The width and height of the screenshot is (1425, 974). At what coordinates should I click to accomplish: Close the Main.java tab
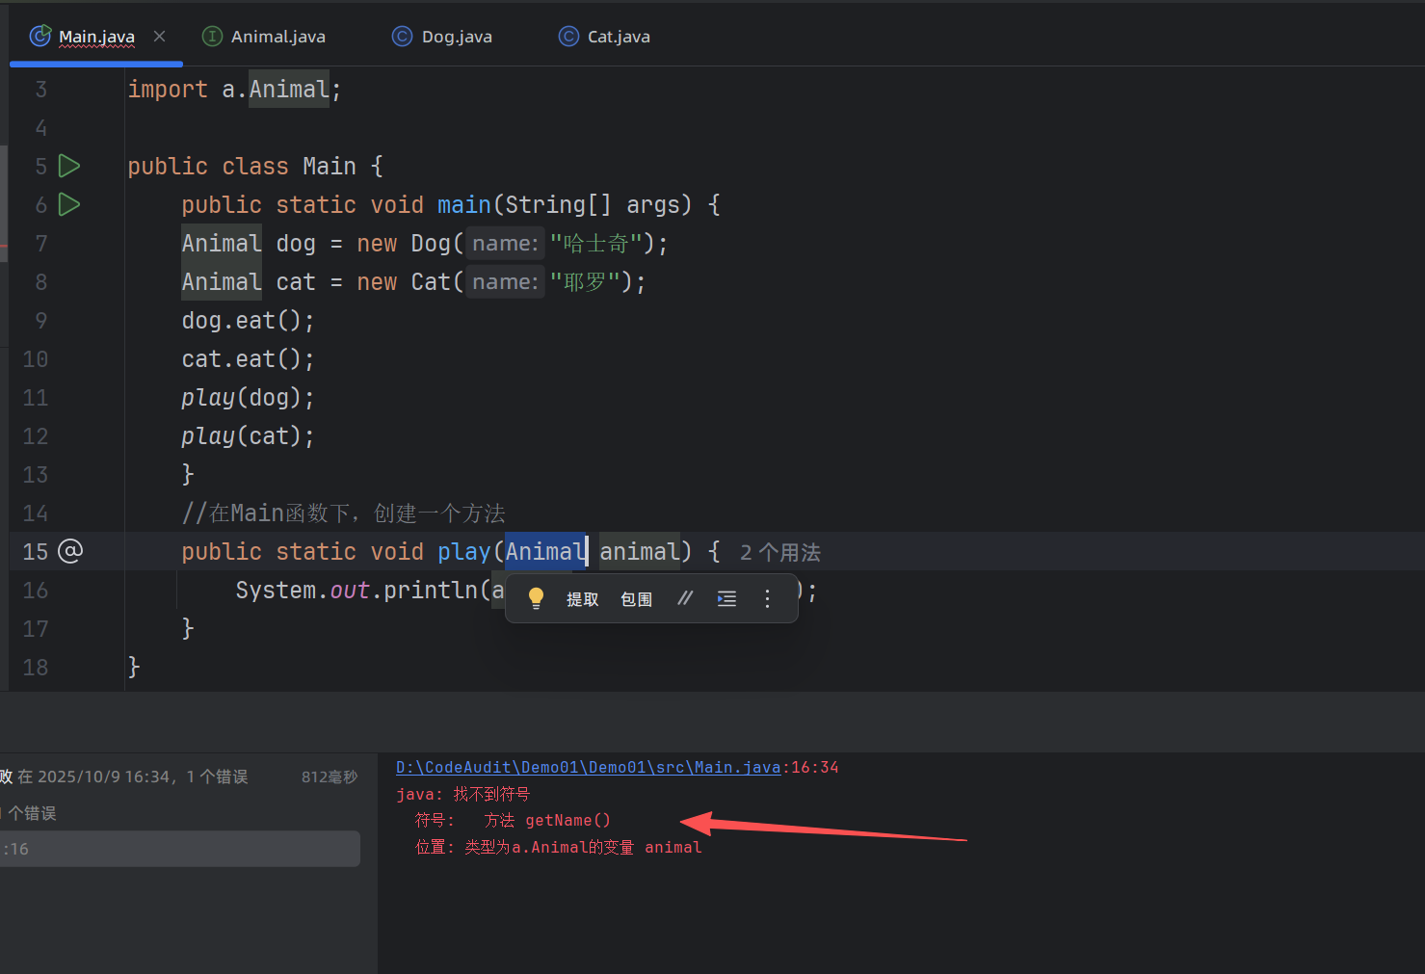(160, 37)
